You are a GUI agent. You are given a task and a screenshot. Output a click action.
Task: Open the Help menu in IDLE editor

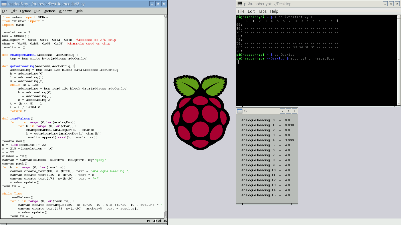pyautogui.click(x=79, y=11)
